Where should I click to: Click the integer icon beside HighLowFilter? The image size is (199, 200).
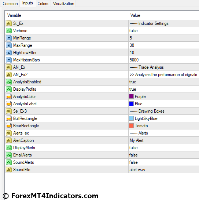pos(8,53)
